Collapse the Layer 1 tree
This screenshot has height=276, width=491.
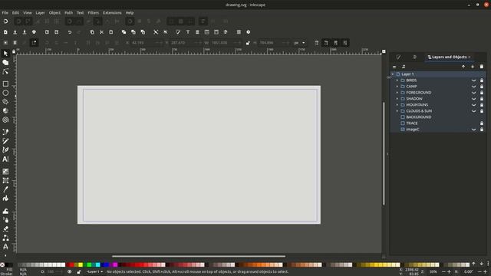click(393, 74)
